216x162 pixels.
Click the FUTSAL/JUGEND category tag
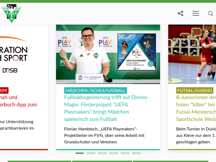point(195,90)
